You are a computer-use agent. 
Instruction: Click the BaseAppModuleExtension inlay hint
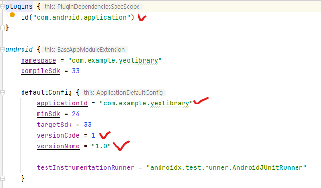click(x=85, y=50)
